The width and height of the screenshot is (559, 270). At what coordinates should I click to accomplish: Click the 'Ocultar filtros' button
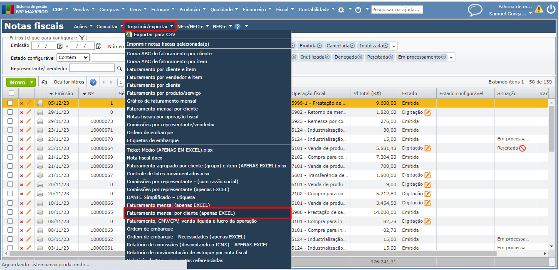click(x=69, y=82)
